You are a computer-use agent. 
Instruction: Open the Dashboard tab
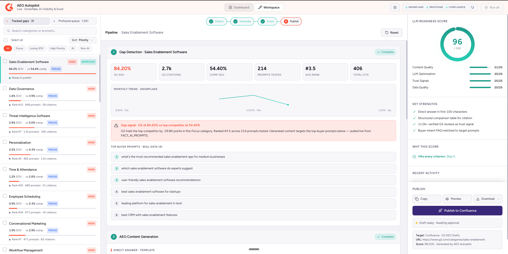[239, 7]
